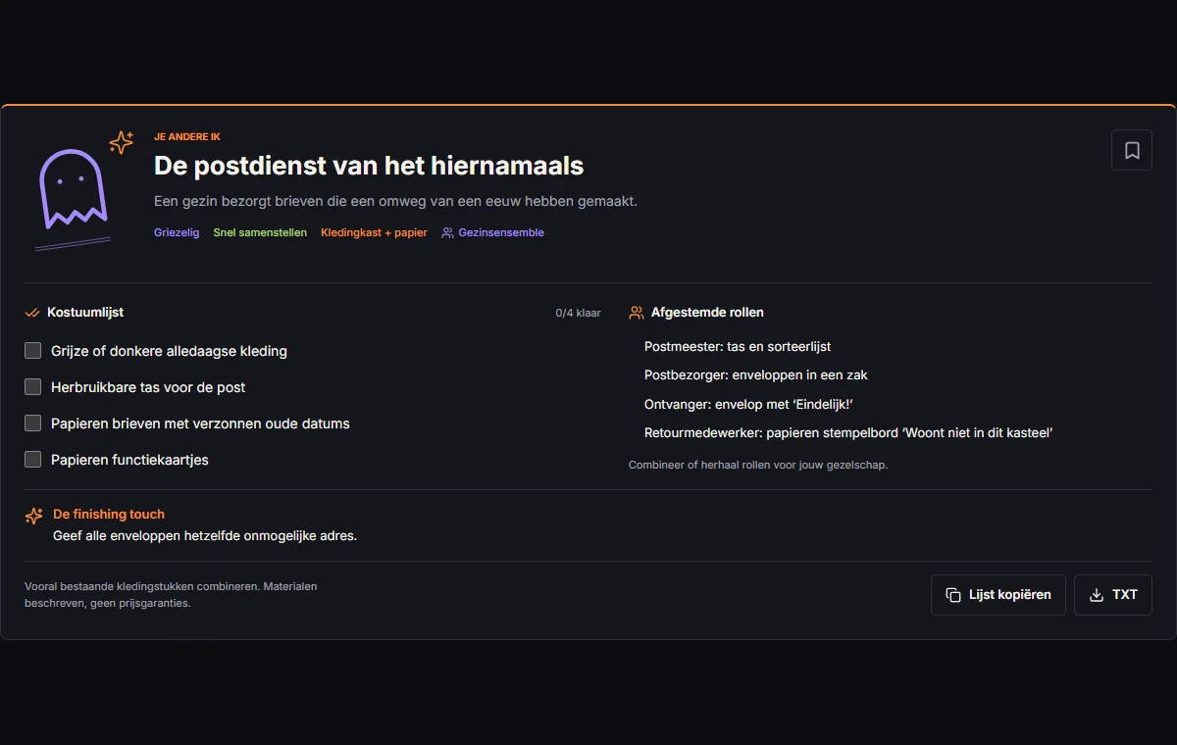
Task: Click the bookmark icon button
Action: click(x=1132, y=150)
